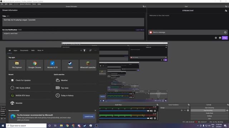The height and width of the screenshot is (128, 229).
Task: Mute the first audio mixer track
Action: pos(151,111)
